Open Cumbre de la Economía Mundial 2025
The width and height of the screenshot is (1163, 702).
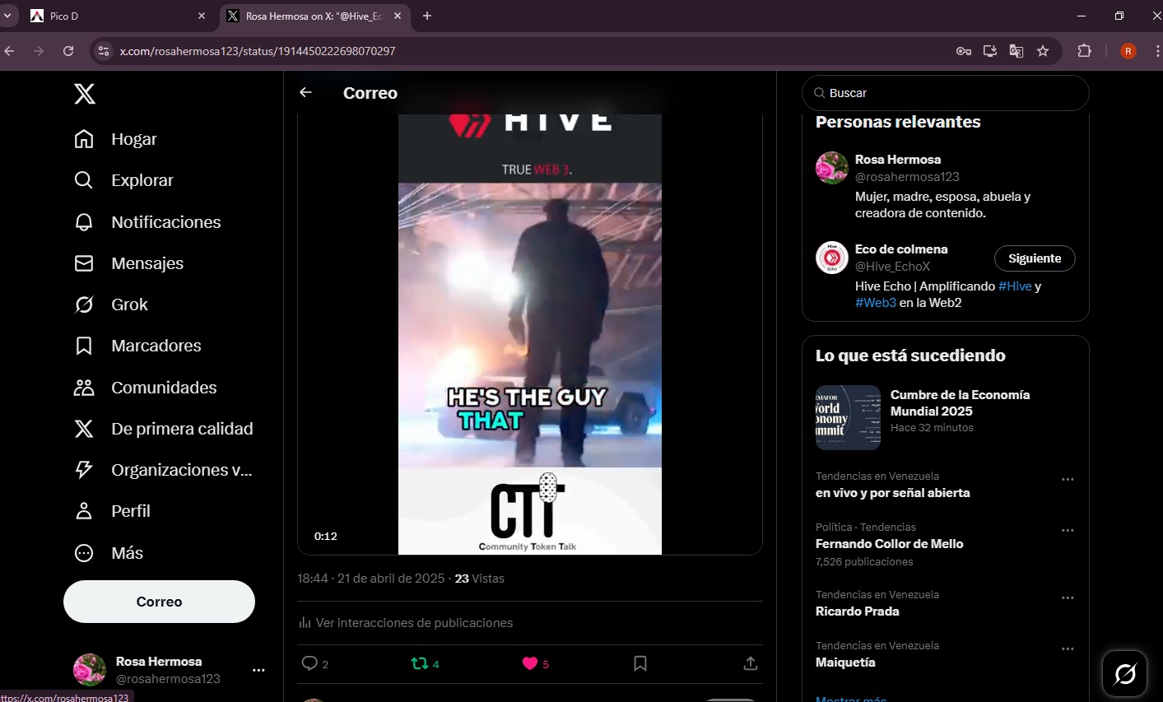(945, 417)
